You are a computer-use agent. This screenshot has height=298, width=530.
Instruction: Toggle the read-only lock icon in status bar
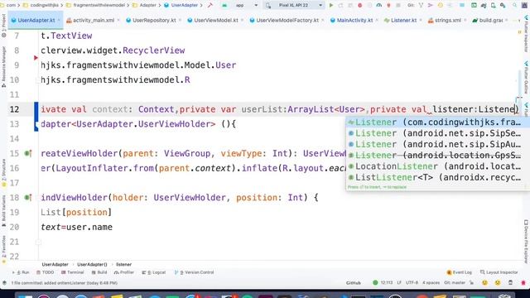point(471,283)
